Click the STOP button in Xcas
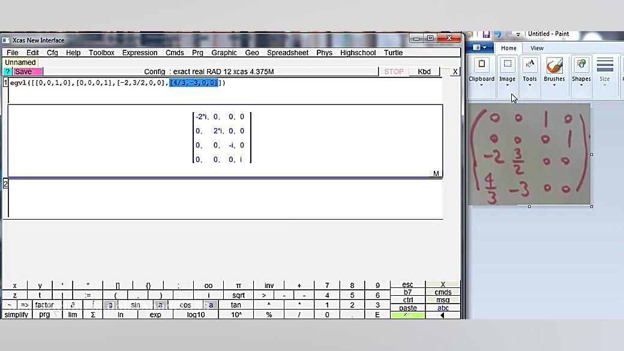 coord(394,71)
